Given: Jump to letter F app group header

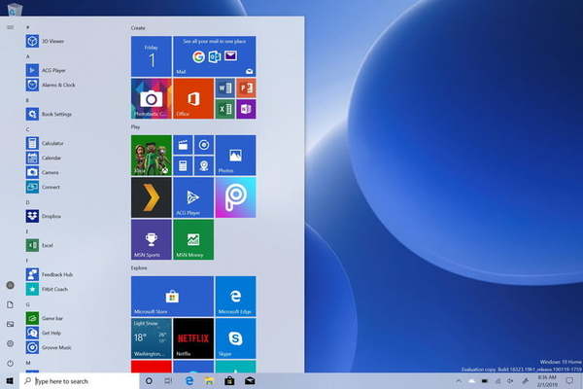Looking at the screenshot, I should 27,261.
